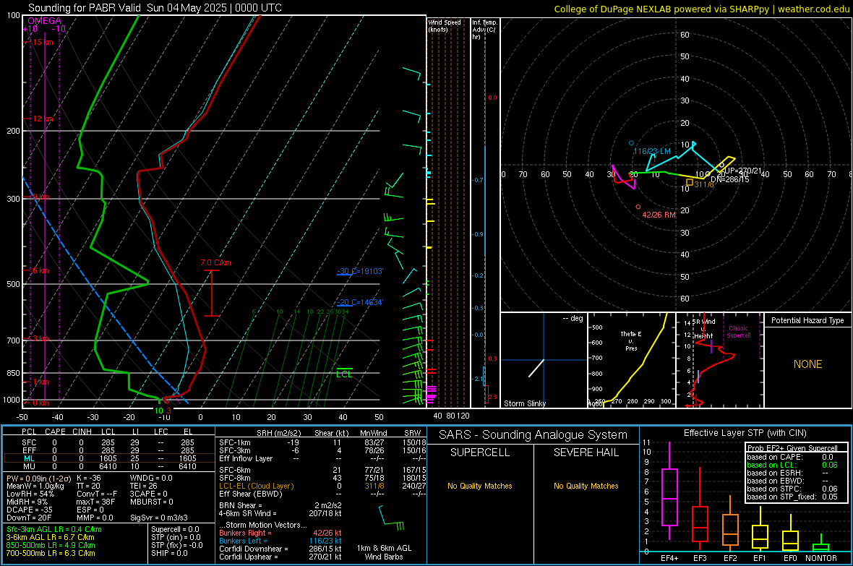Click the 3-6km AGL LR value
Image resolution: width=853 pixels, height=566 pixels.
coord(50,537)
